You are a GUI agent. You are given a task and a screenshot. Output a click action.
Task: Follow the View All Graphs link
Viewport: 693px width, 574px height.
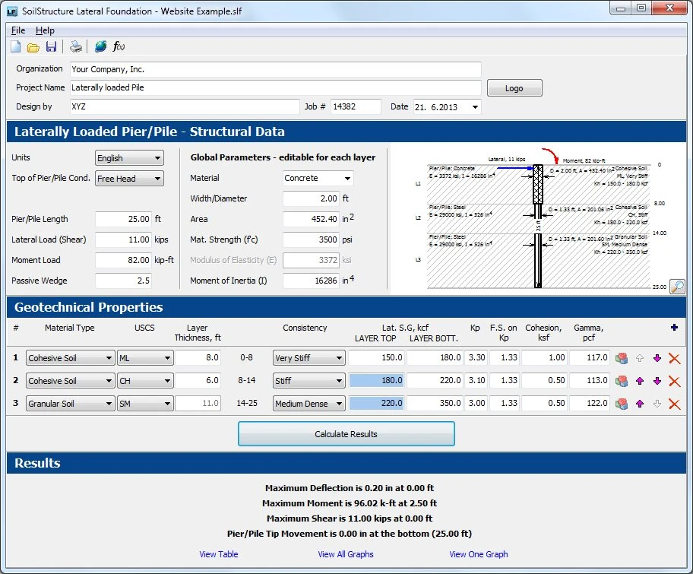point(346,554)
